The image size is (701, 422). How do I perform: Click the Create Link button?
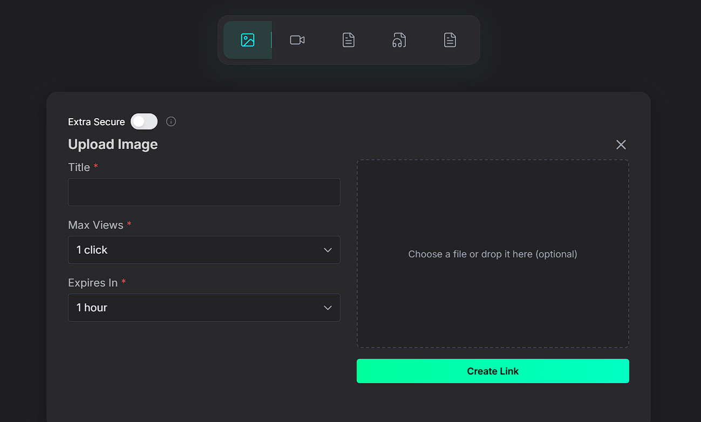[493, 371]
